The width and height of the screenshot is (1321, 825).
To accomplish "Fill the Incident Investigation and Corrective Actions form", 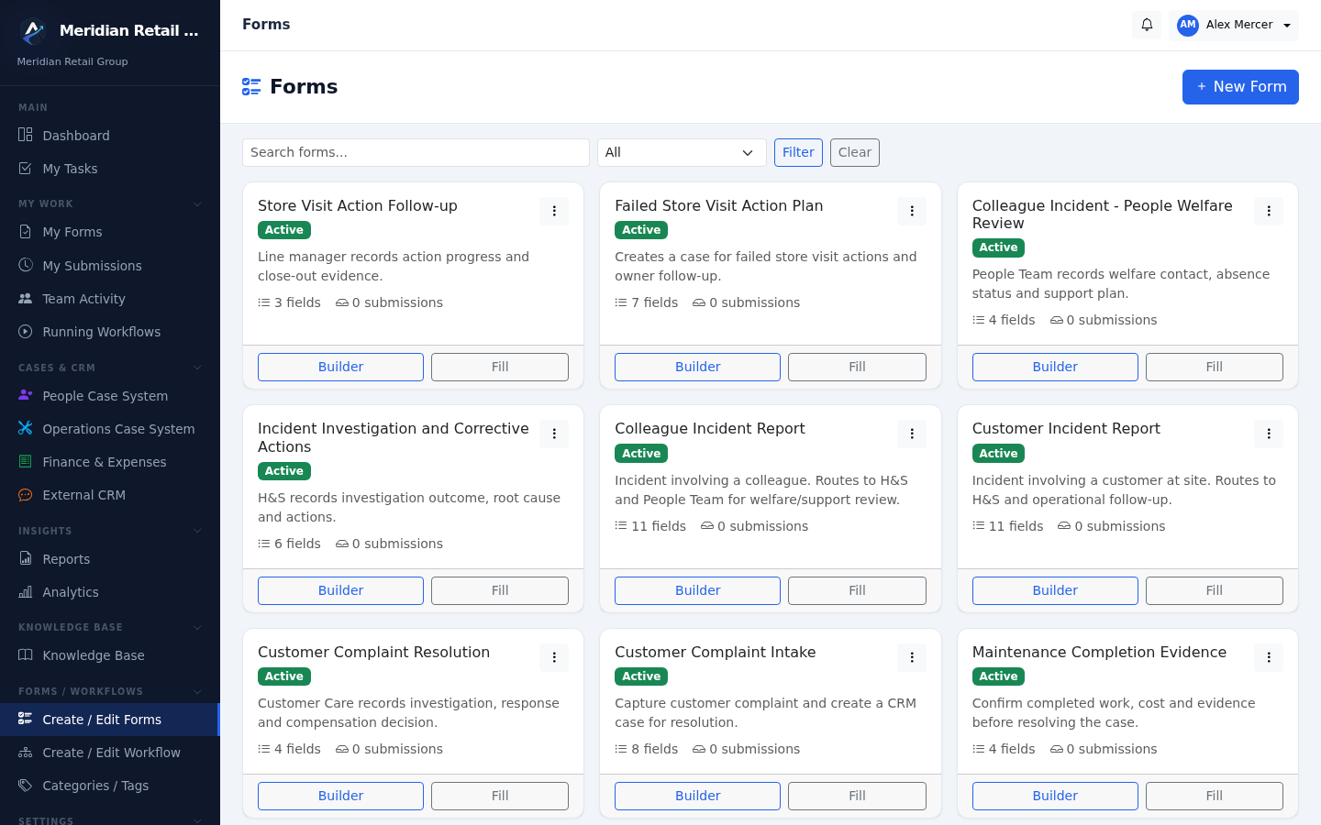I will [x=500, y=590].
